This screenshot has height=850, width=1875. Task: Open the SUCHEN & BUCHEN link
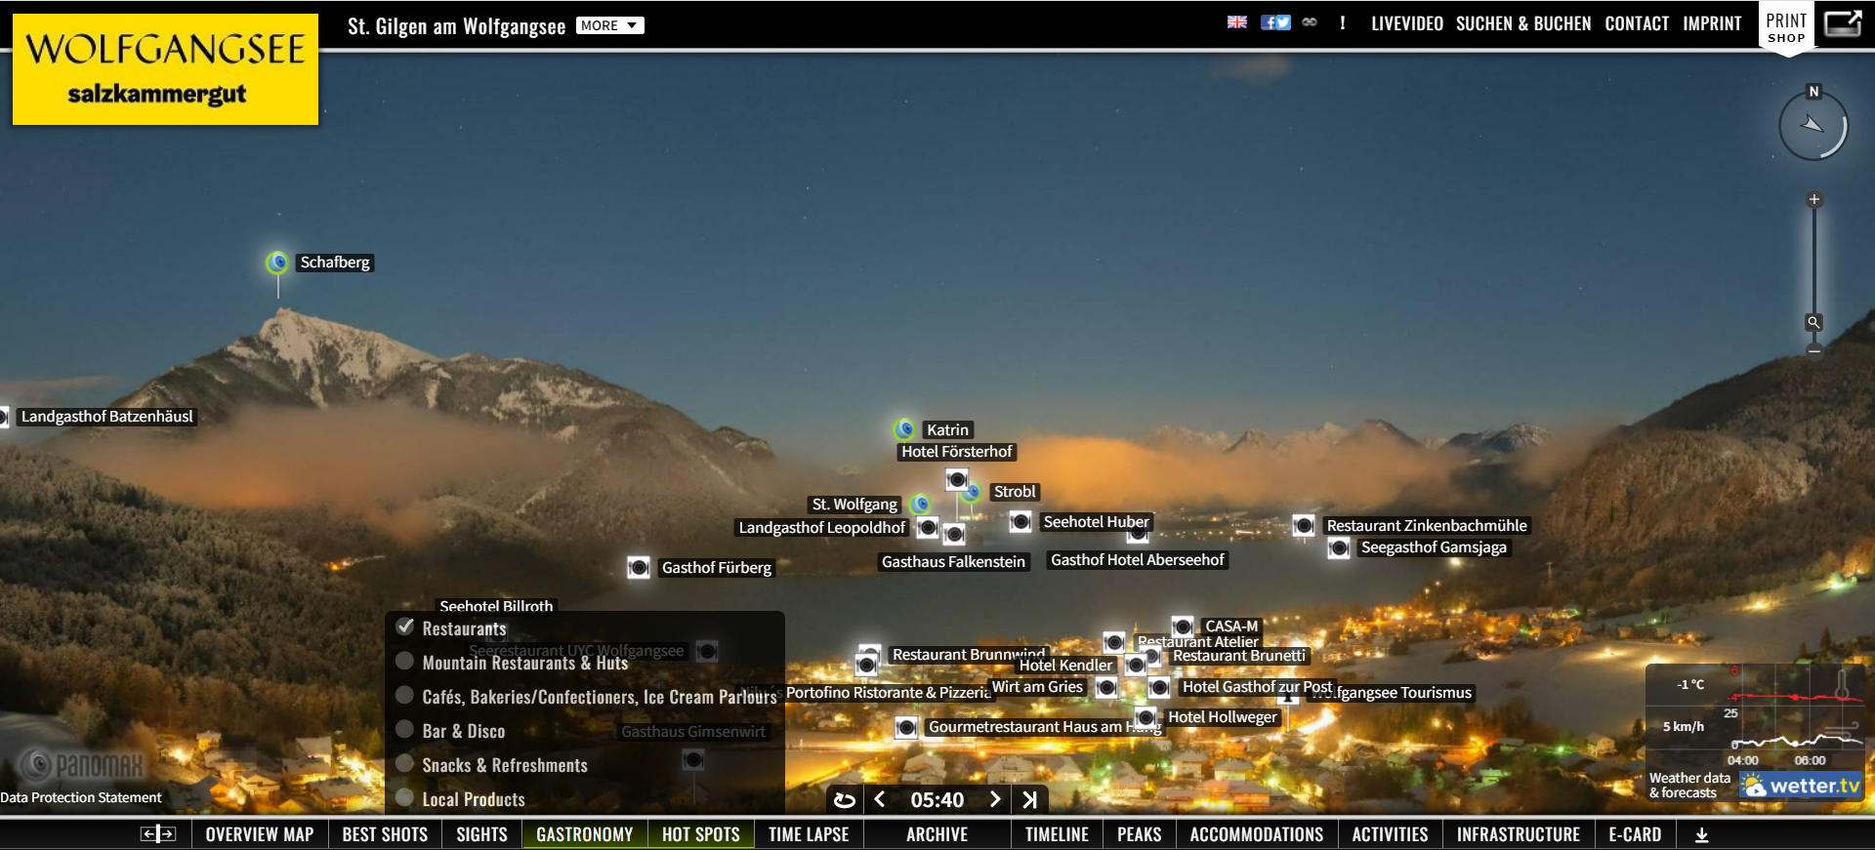pyautogui.click(x=1523, y=23)
